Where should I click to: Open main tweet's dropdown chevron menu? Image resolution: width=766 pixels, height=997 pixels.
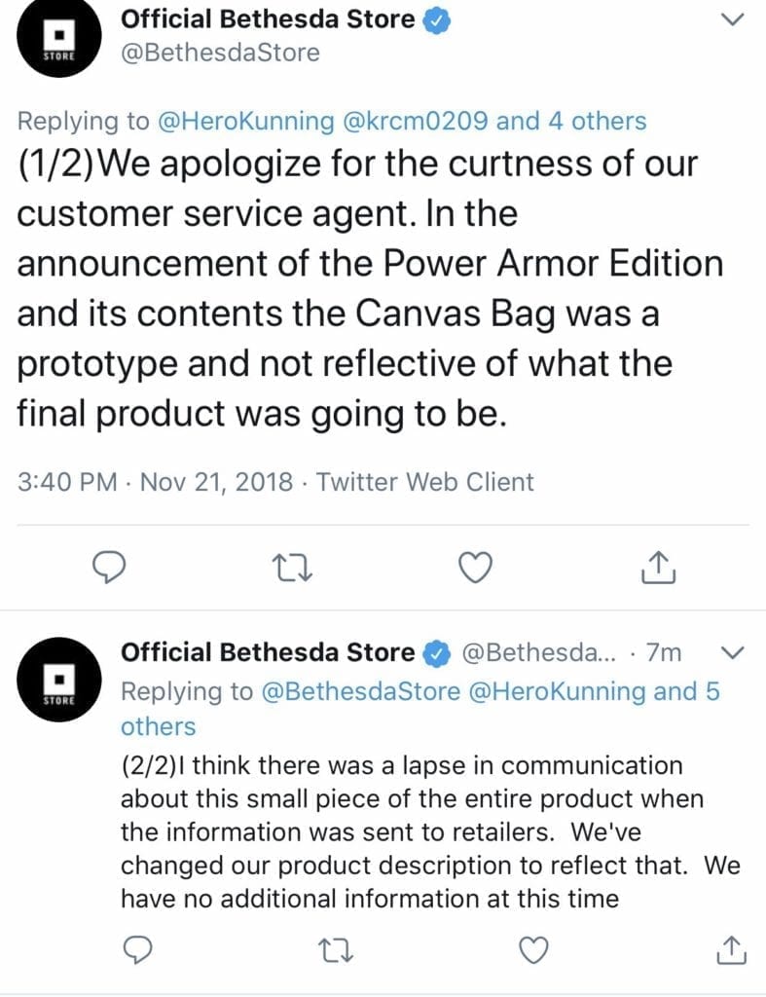coord(732,19)
